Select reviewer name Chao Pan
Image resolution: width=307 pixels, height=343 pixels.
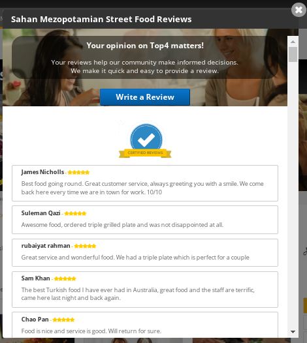[x=35, y=320]
